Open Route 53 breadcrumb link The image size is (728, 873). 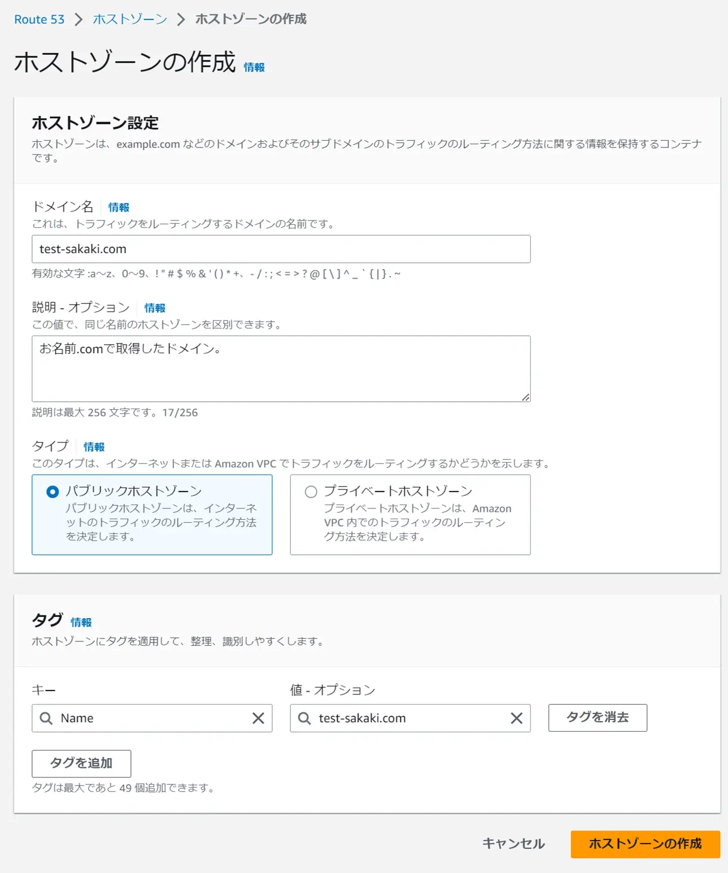[x=39, y=19]
